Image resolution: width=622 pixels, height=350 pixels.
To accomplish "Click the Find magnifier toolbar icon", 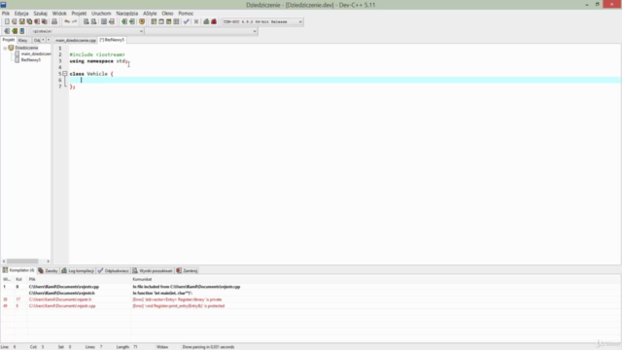I will coord(86,21).
